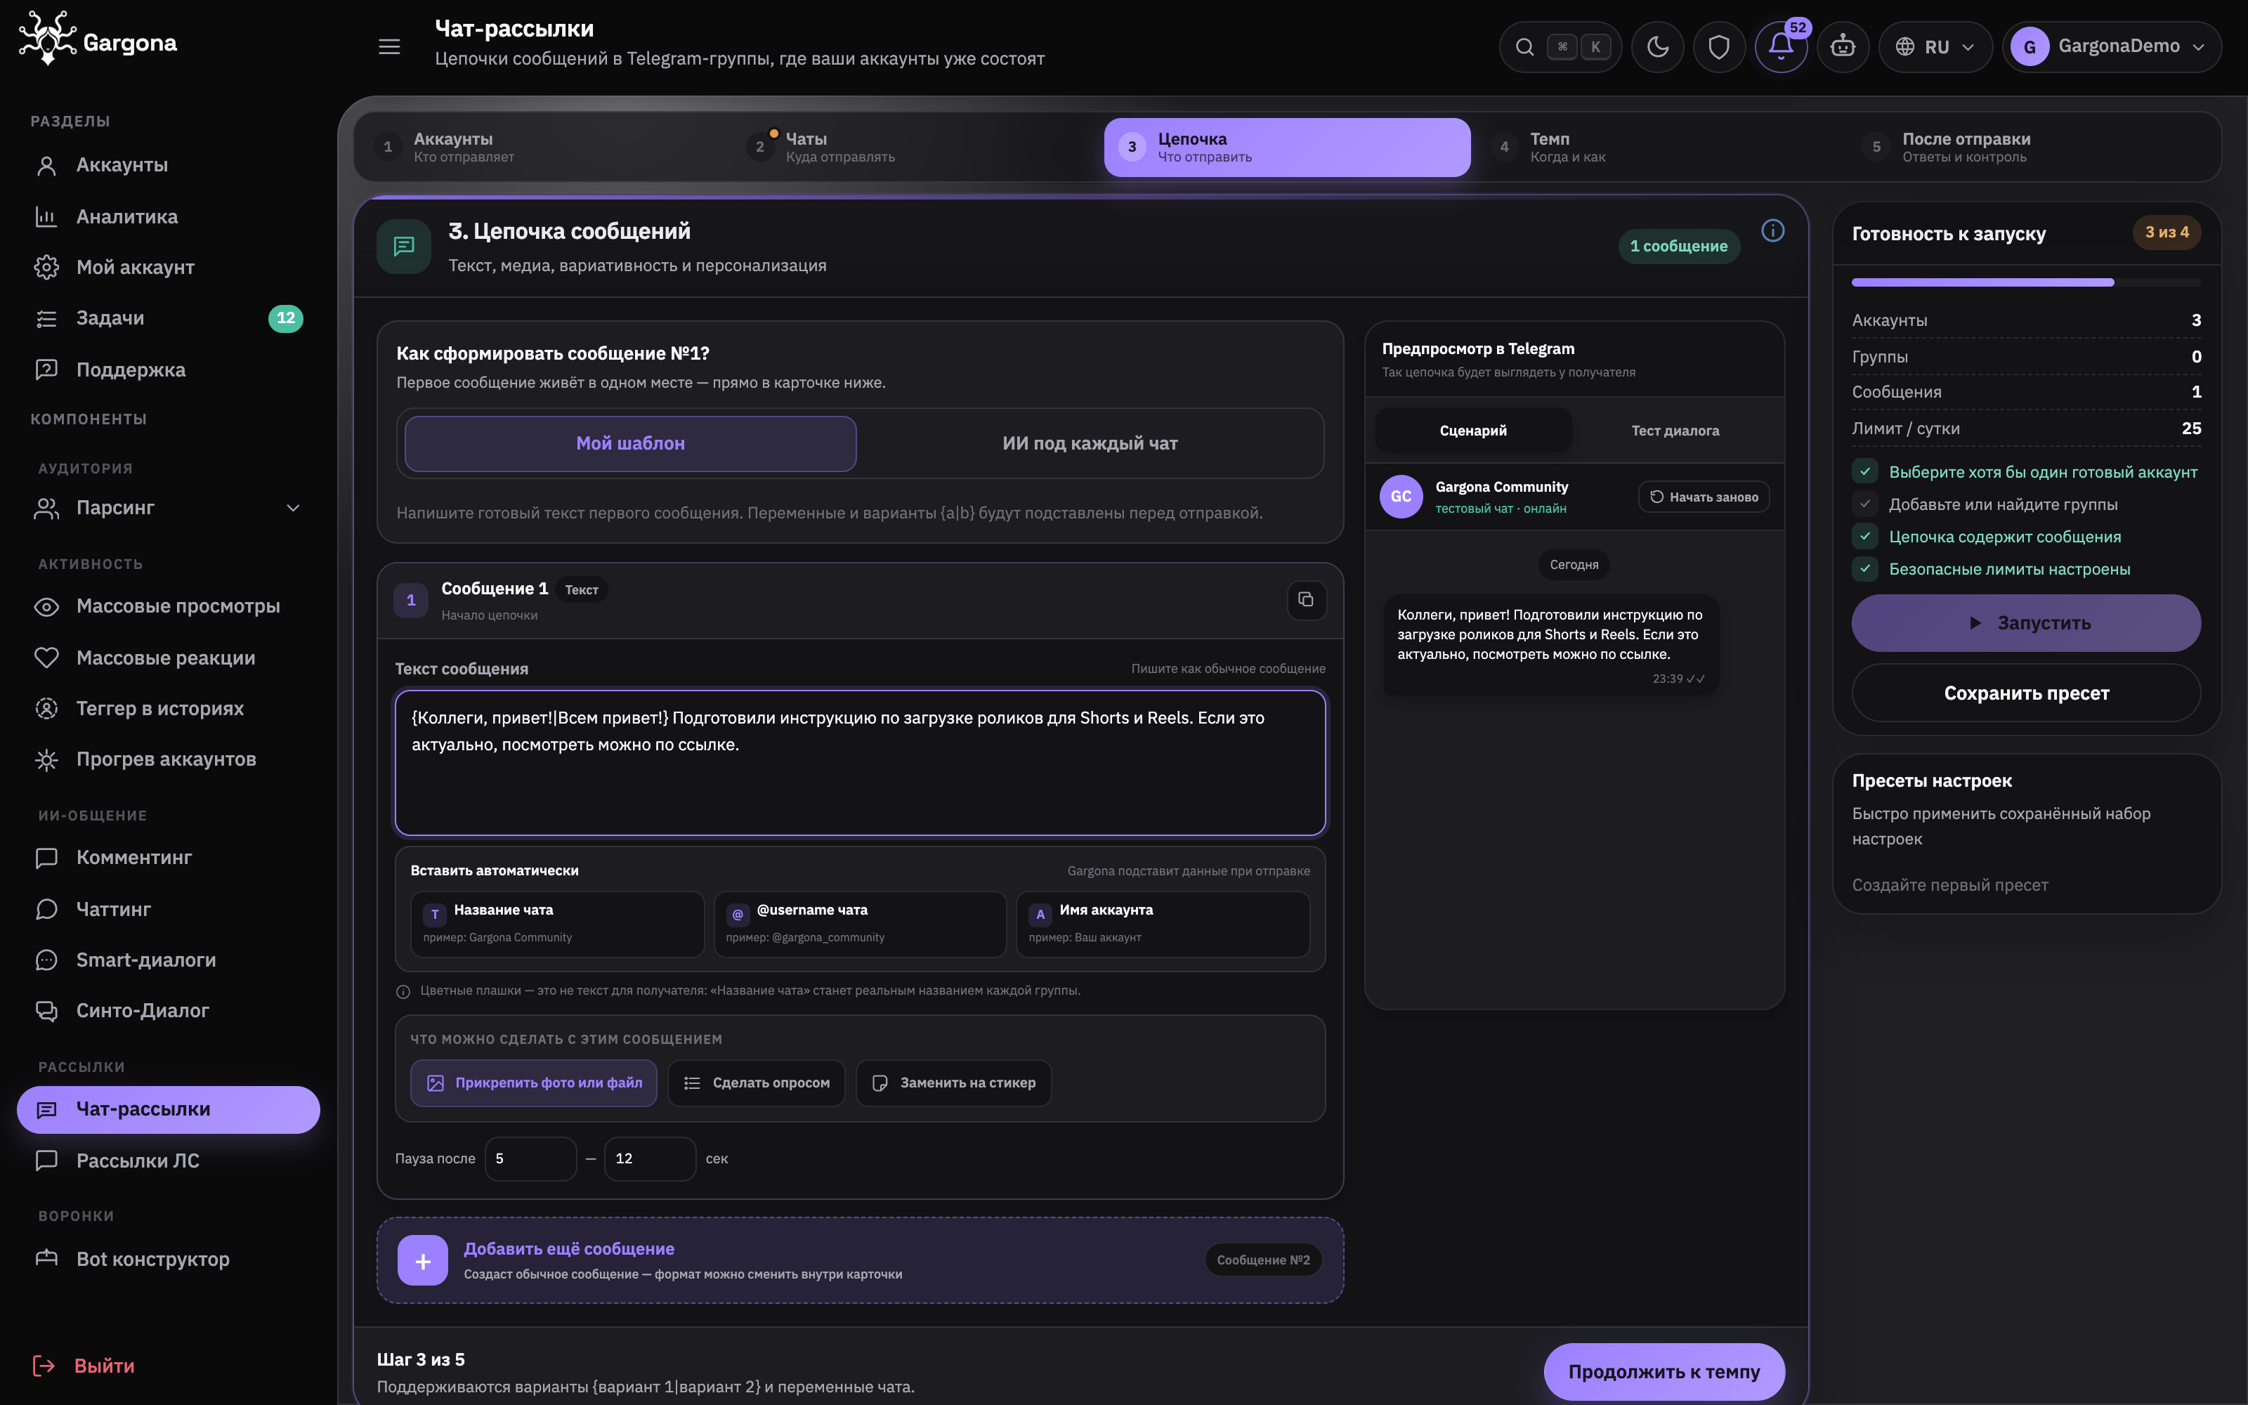This screenshot has width=2248, height=1405.
Task: Expand the Парсинг sidebar section
Action: (x=168, y=507)
